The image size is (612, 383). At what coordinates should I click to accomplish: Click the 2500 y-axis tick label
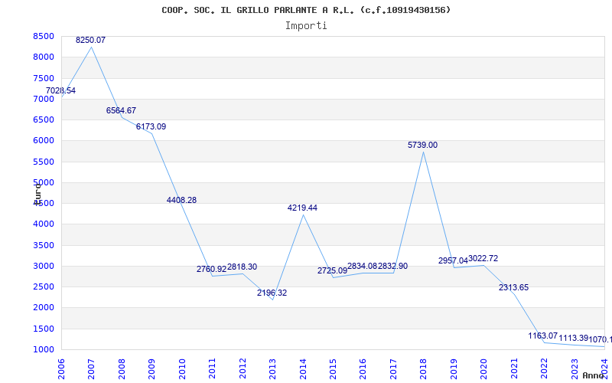point(44,286)
